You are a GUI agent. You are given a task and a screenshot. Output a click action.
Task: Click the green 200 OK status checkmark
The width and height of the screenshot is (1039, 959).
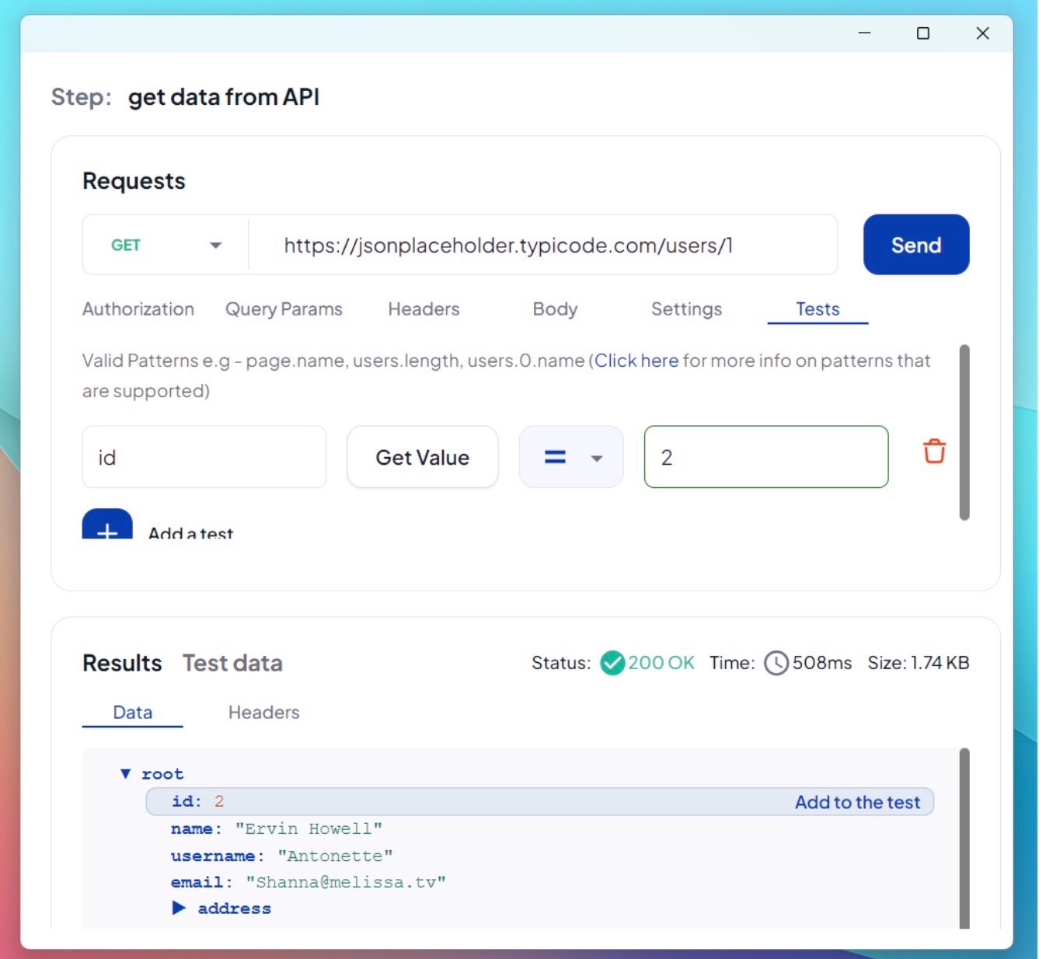612,663
